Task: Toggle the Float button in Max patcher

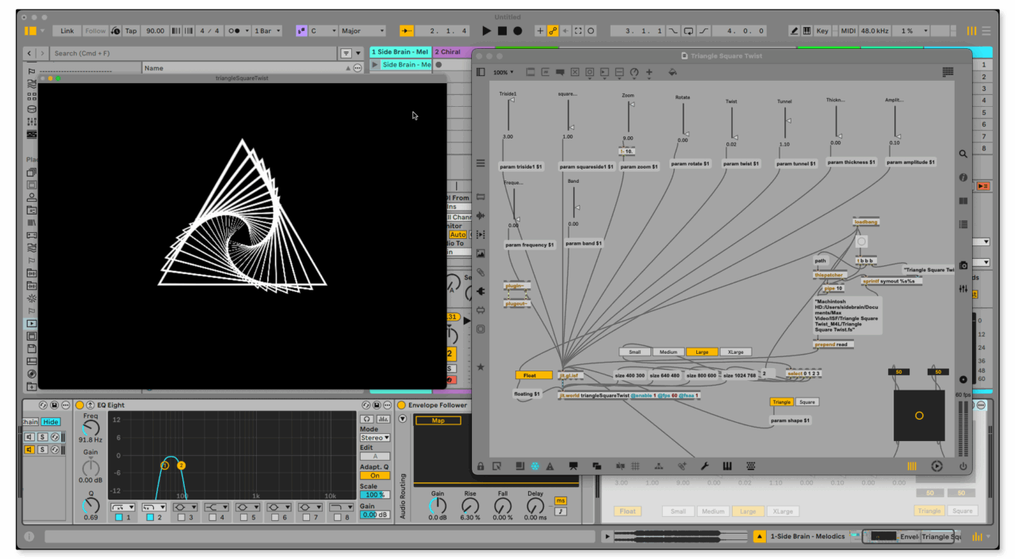Action: 534,375
